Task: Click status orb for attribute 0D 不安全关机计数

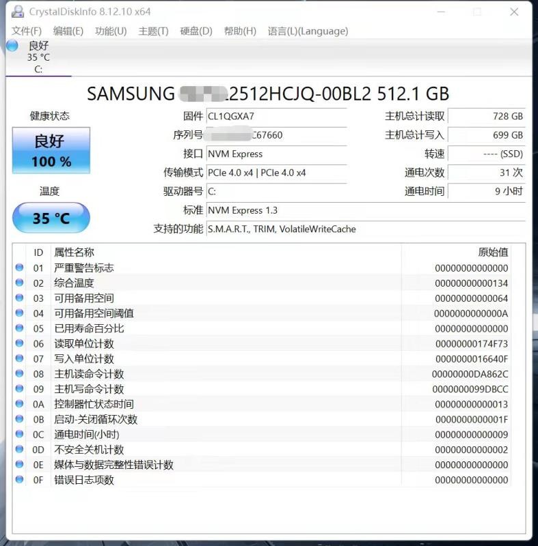Action: [x=20, y=449]
